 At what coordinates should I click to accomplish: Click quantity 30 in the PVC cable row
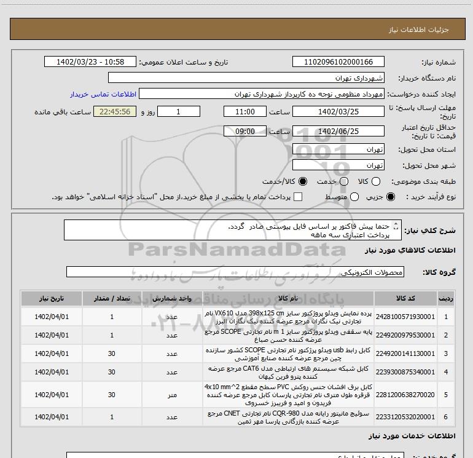(x=112, y=395)
